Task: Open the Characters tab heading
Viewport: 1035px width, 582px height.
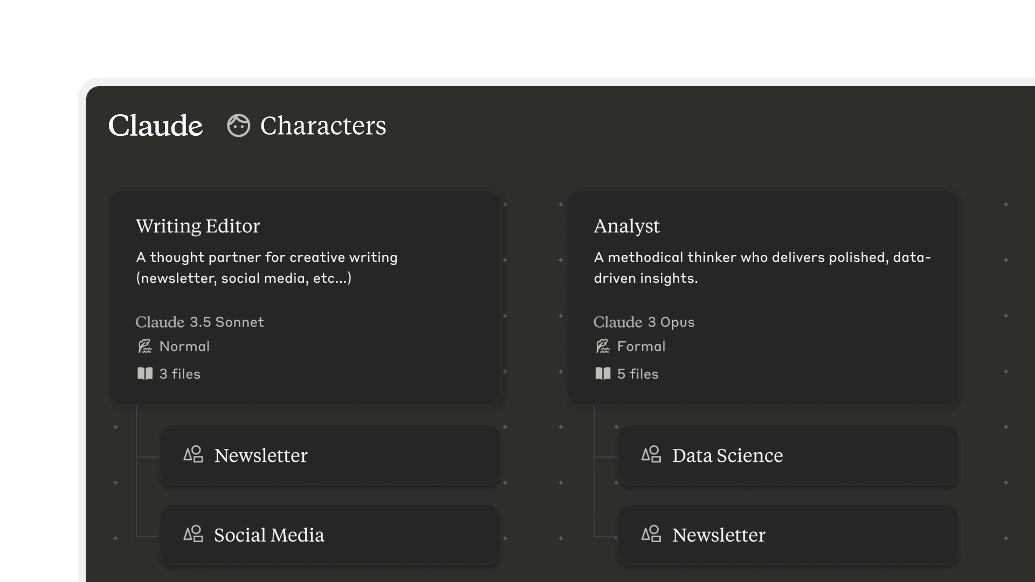Action: [323, 126]
